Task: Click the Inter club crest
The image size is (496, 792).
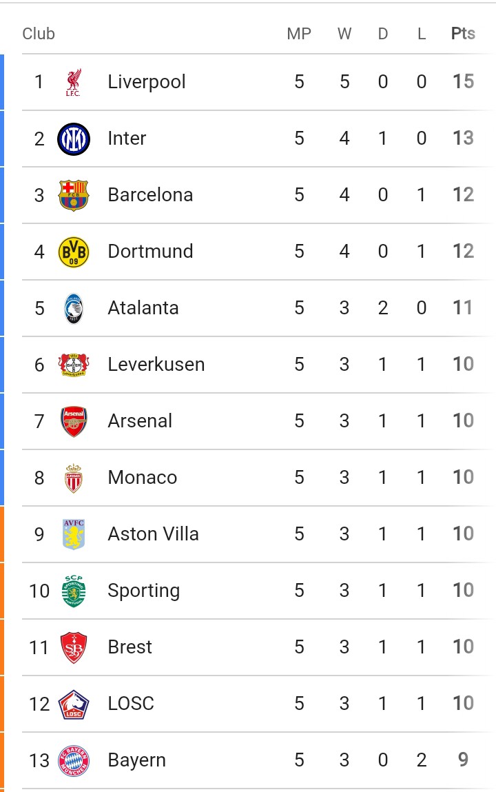Action: [x=74, y=139]
